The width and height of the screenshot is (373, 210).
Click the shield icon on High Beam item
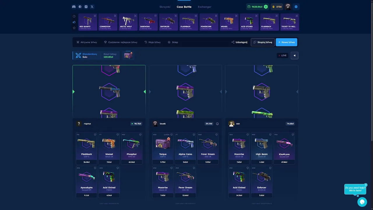(270, 134)
